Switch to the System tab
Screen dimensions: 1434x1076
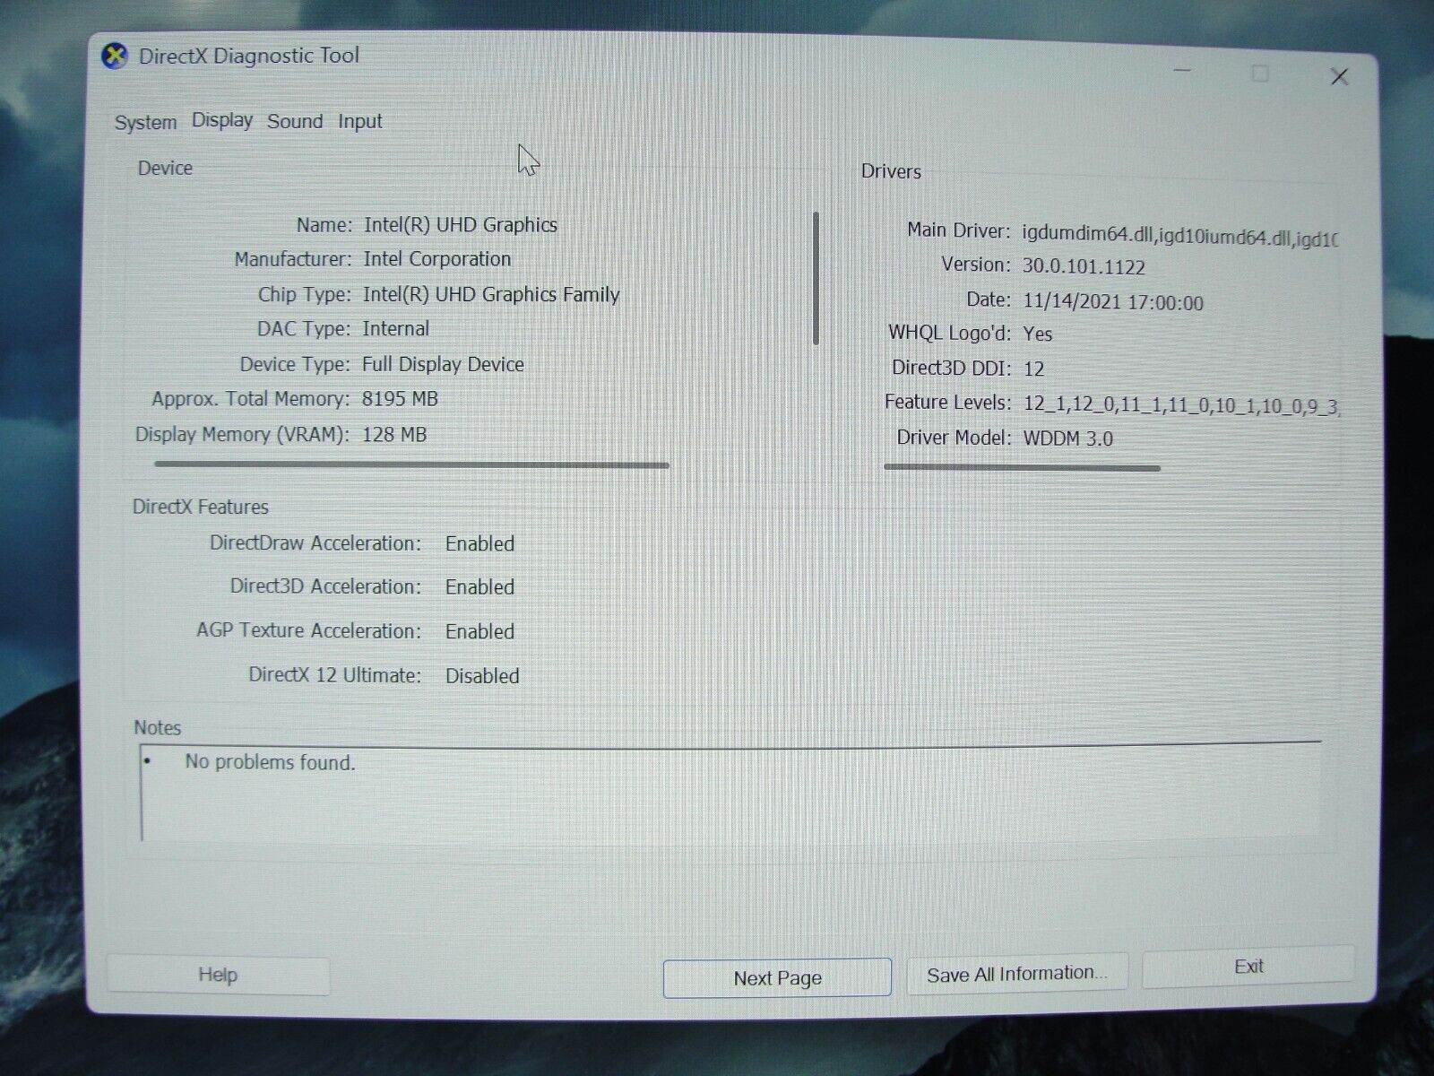tap(144, 122)
